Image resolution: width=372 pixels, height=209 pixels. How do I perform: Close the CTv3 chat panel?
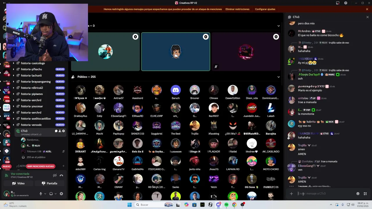[x=367, y=17]
